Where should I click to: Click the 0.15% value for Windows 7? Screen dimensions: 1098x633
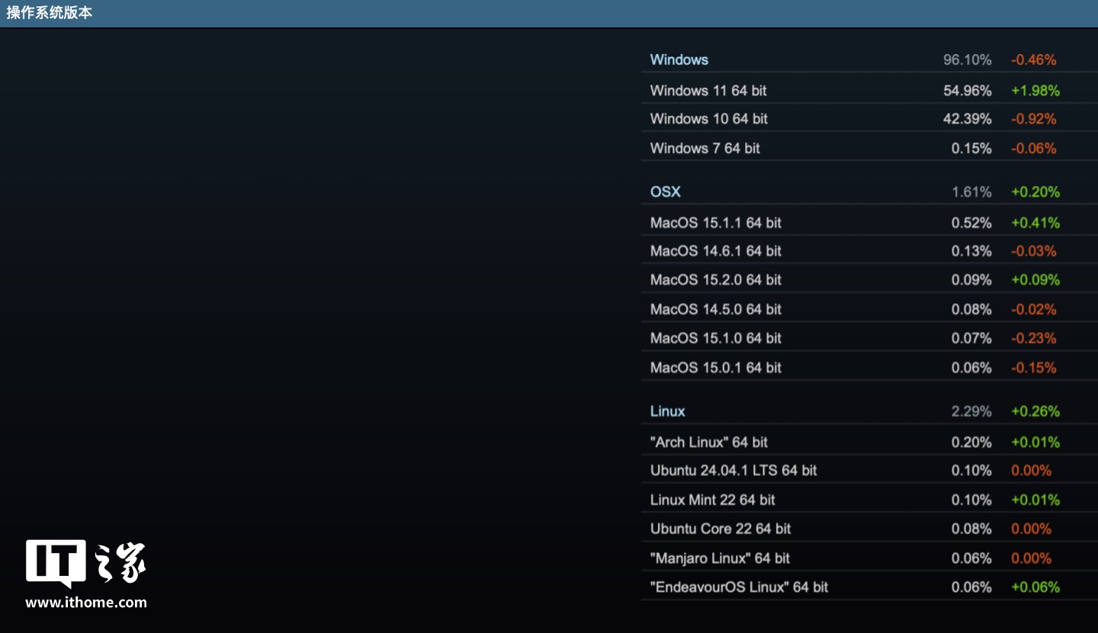971,149
